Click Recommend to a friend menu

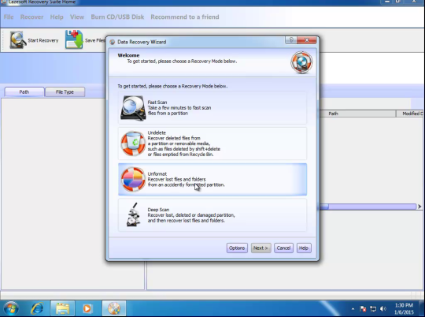[x=185, y=17]
